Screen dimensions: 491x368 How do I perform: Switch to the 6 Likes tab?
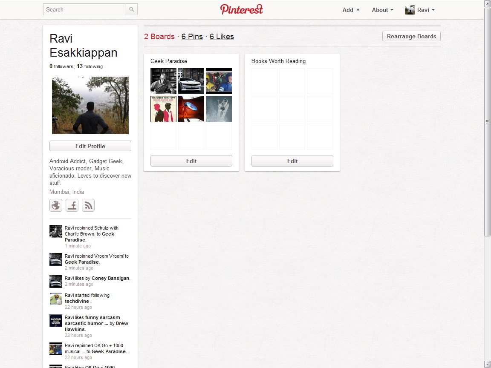(x=222, y=37)
